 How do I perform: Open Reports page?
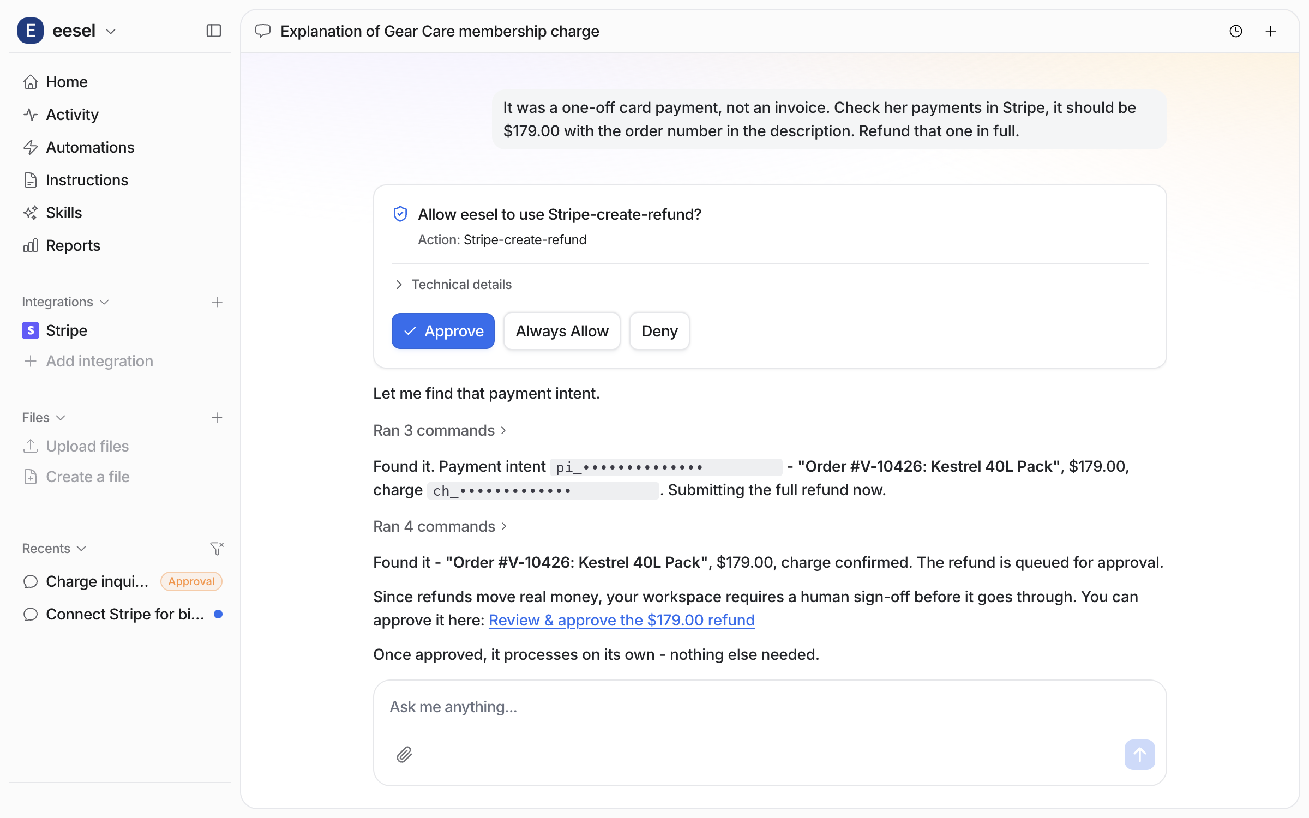point(120,245)
